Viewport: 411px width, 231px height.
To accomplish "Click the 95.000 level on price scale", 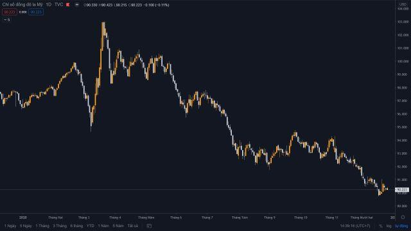I will [x=403, y=127].
